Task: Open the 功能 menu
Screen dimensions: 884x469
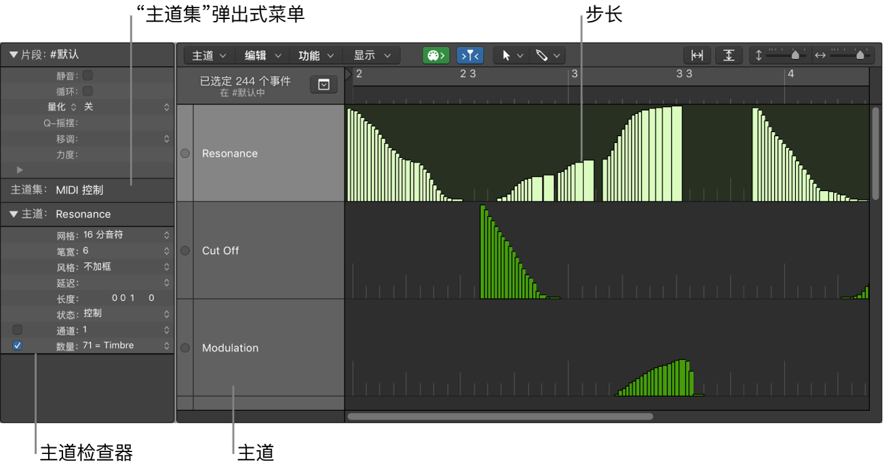Action: [x=315, y=55]
